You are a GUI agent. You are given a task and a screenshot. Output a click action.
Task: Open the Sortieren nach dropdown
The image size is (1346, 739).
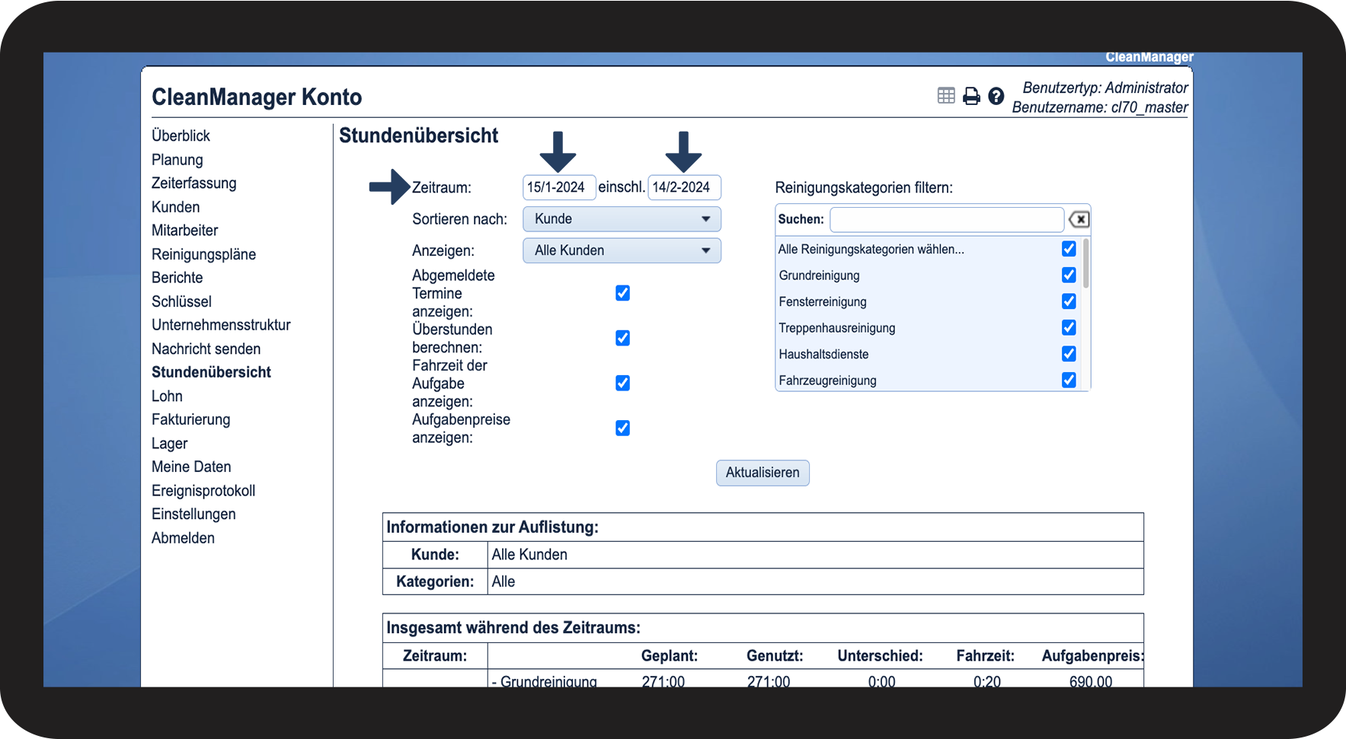pyautogui.click(x=622, y=219)
